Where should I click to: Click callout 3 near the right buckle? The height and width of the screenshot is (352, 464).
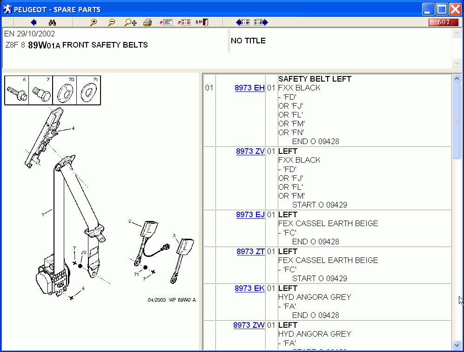pos(174,236)
